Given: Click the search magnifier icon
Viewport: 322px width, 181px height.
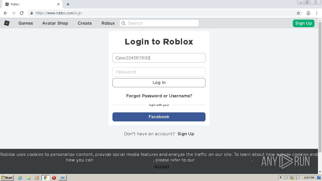Looking at the screenshot, I should click(124, 23).
